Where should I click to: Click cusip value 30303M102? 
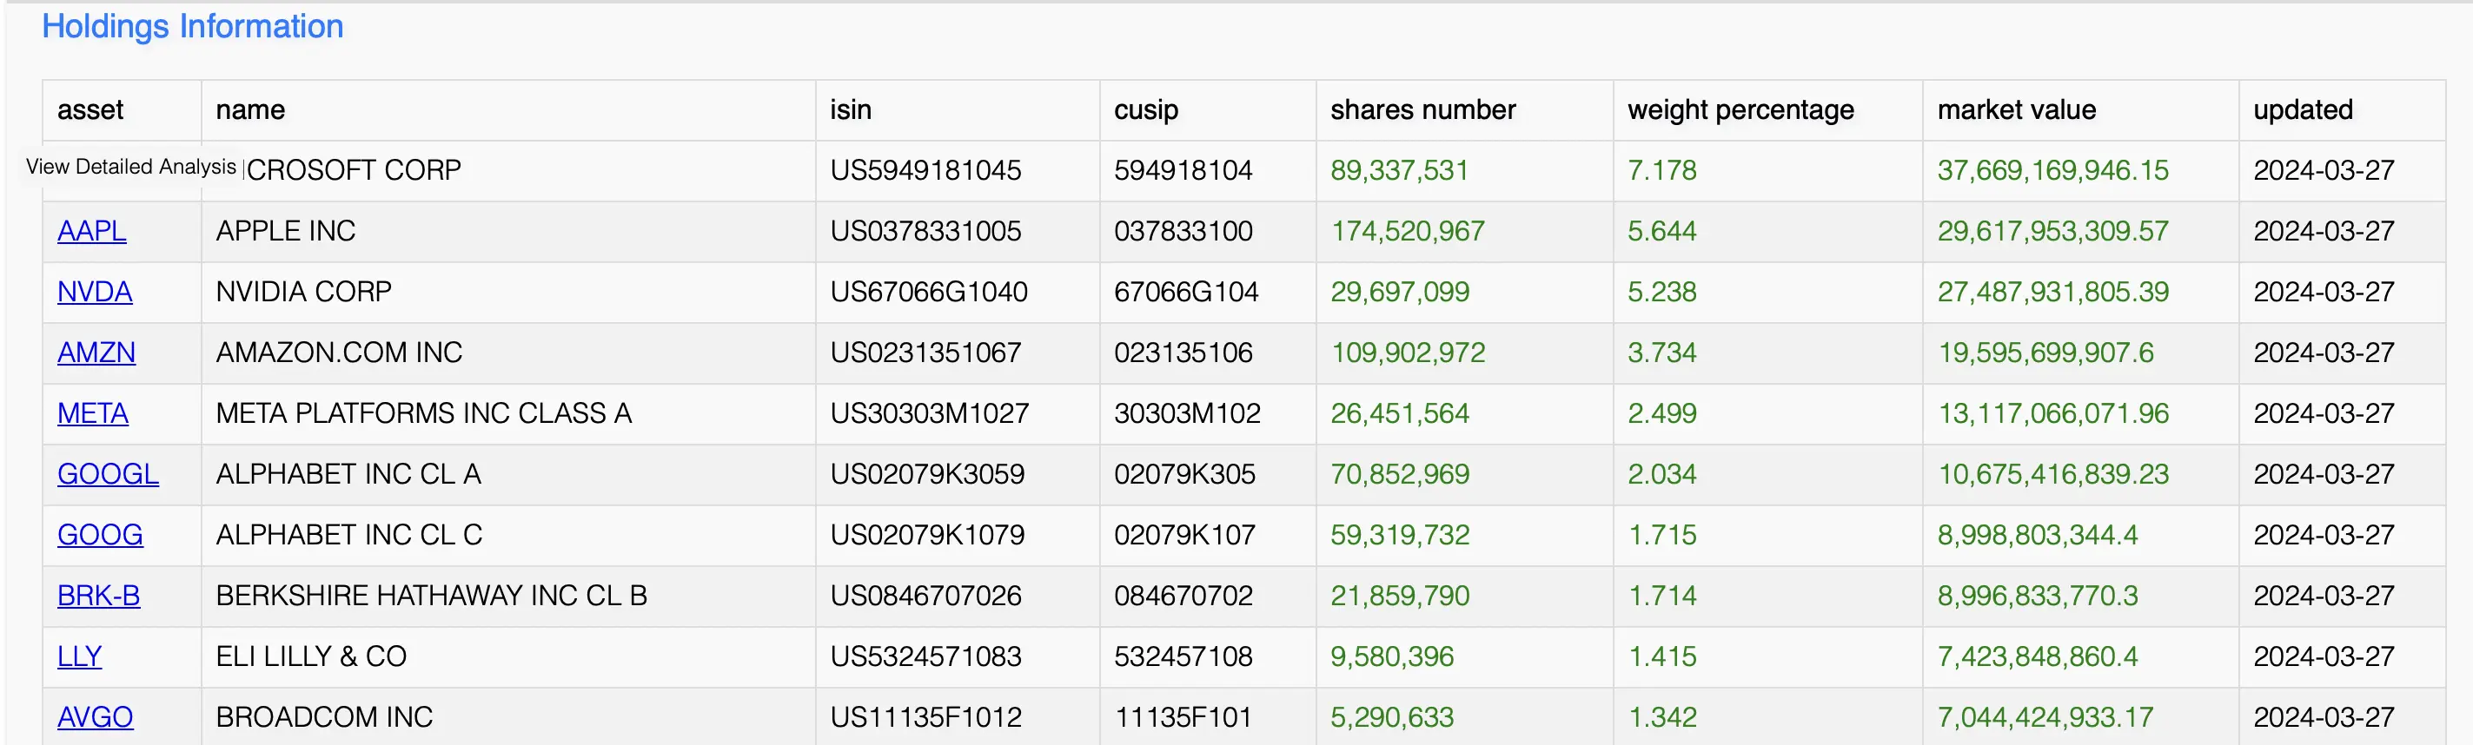click(x=1187, y=413)
